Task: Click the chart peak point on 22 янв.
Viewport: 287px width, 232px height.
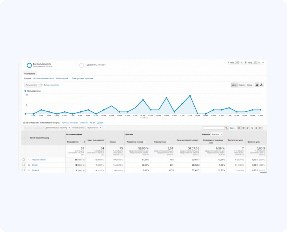Action: point(190,96)
